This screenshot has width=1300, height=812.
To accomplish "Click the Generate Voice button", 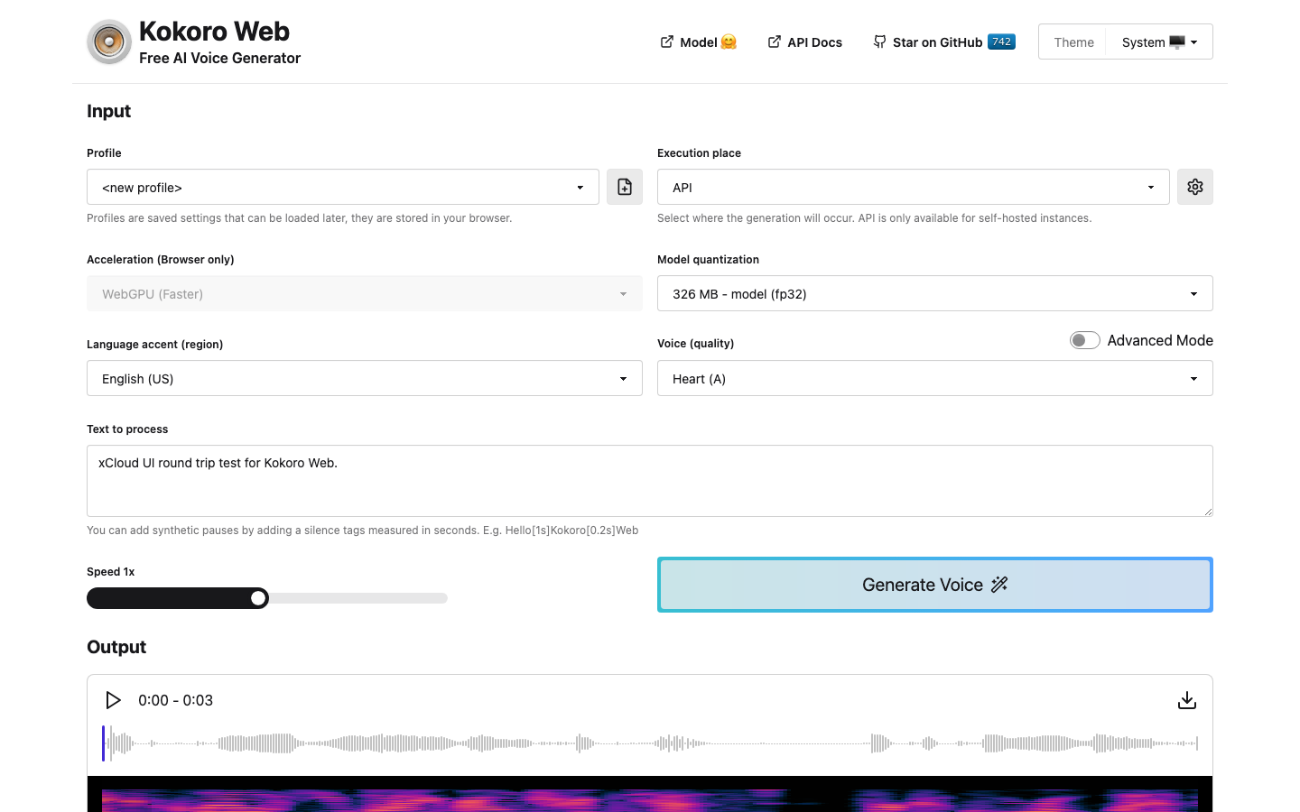I will (935, 585).
